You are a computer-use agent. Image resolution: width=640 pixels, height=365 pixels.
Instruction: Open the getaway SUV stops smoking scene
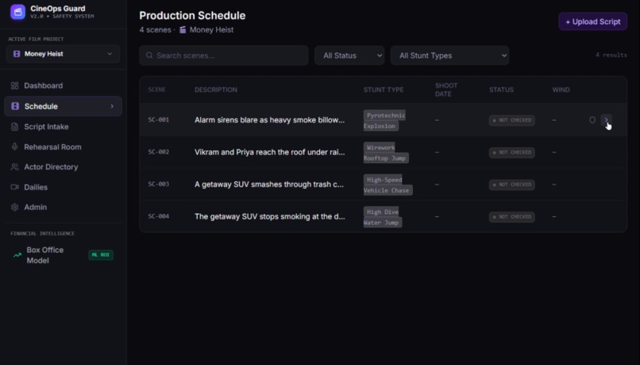[x=269, y=216]
